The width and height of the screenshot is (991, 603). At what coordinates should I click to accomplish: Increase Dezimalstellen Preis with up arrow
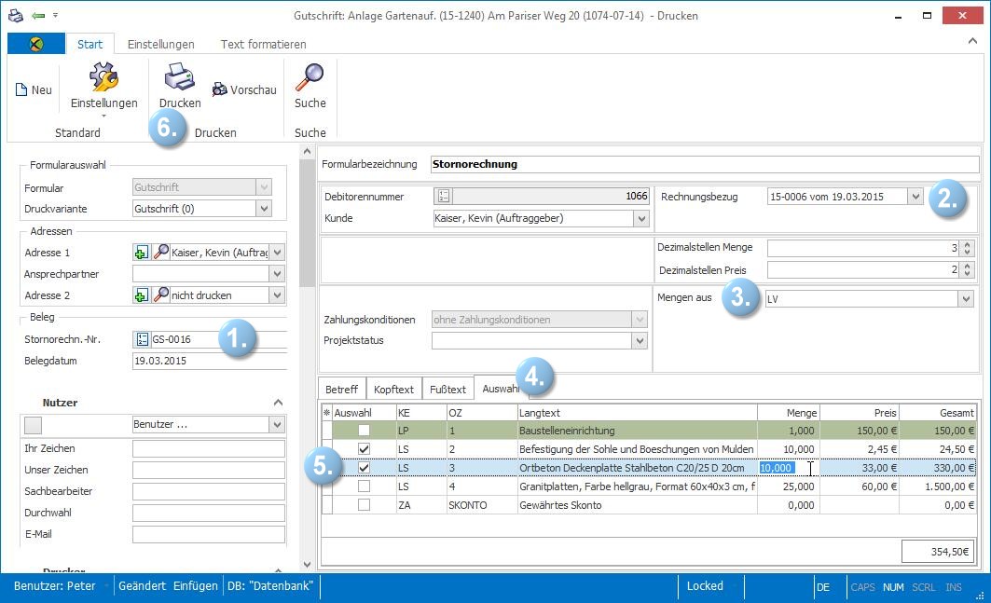(967, 267)
